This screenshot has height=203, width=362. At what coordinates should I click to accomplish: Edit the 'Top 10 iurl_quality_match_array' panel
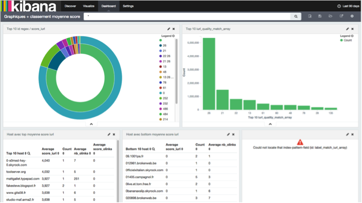click(x=347, y=29)
